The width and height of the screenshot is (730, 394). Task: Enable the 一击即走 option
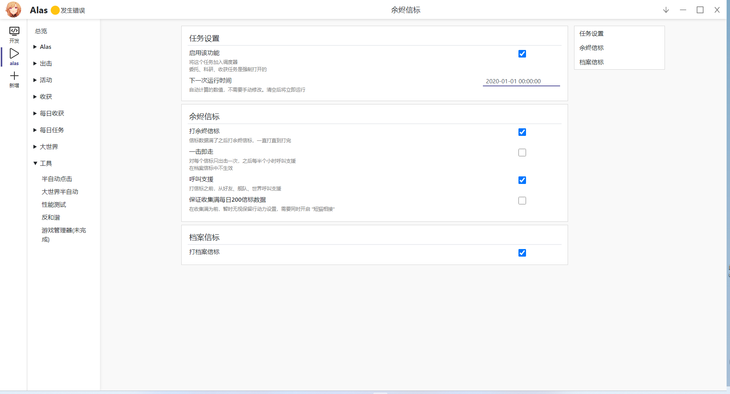pyautogui.click(x=522, y=153)
